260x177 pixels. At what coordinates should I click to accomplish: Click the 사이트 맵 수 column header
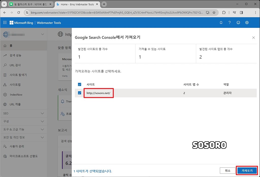pos(191,84)
